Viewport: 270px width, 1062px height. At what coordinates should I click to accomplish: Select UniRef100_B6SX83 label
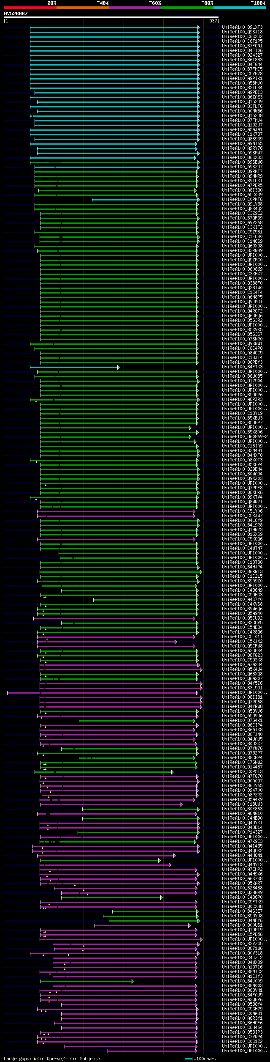click(242, 158)
